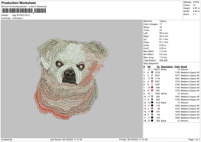201x142 pixels.
Task: Click the Stitches count 37476
Action: (x=196, y=2)
